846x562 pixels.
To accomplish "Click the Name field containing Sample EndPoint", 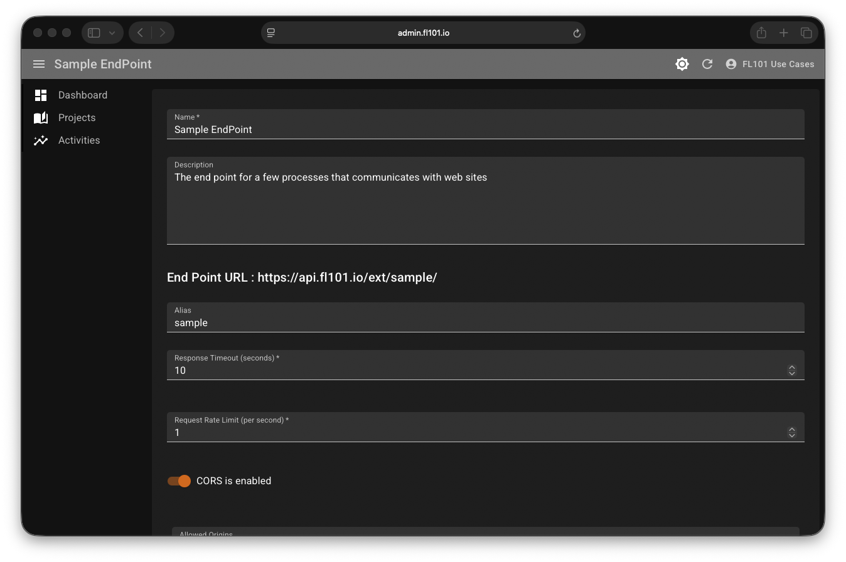I will tap(485, 129).
